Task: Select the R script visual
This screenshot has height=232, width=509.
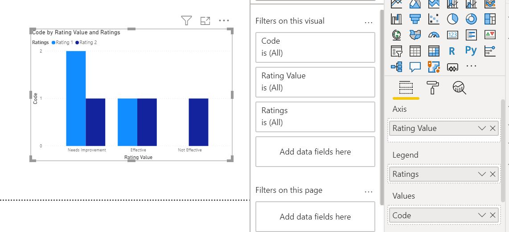Action: (x=452, y=51)
